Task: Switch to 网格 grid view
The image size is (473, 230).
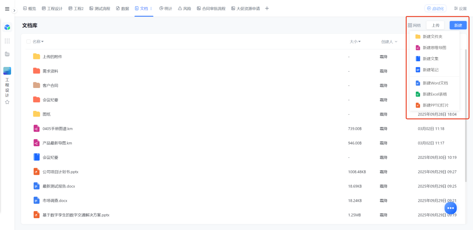Action: [414, 25]
